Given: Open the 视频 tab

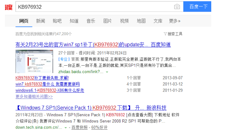Looking at the screenshot, I should coord(124,21).
